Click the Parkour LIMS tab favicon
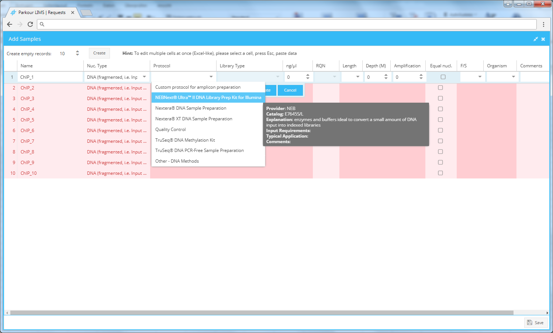Image resolution: width=553 pixels, height=333 pixels. (14, 13)
